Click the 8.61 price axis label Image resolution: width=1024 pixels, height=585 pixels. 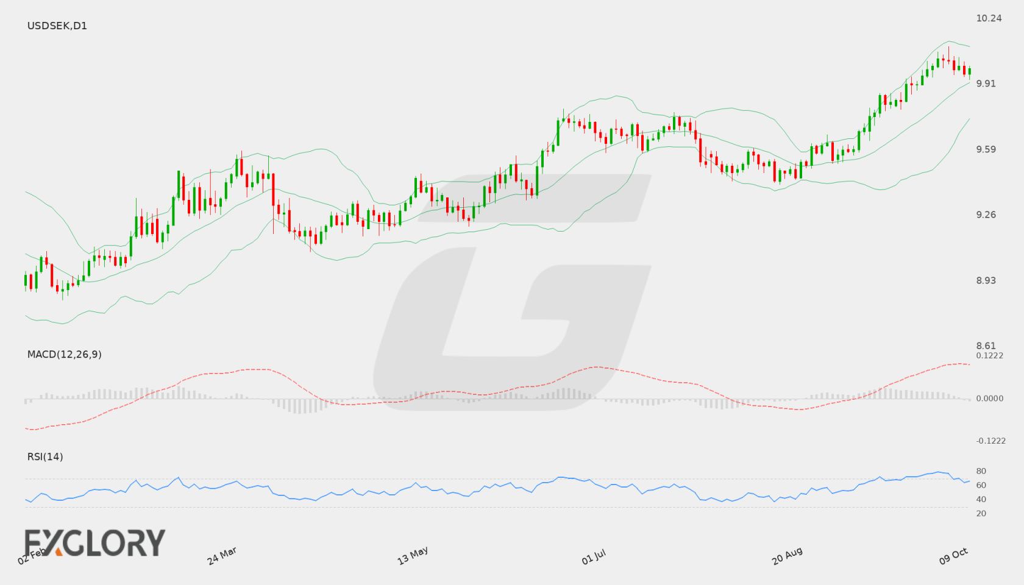pyautogui.click(x=986, y=346)
